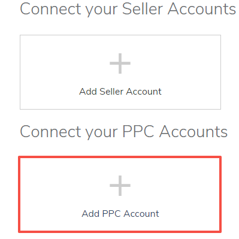
Task: Open the Add Seller Account card
Action: (x=120, y=72)
